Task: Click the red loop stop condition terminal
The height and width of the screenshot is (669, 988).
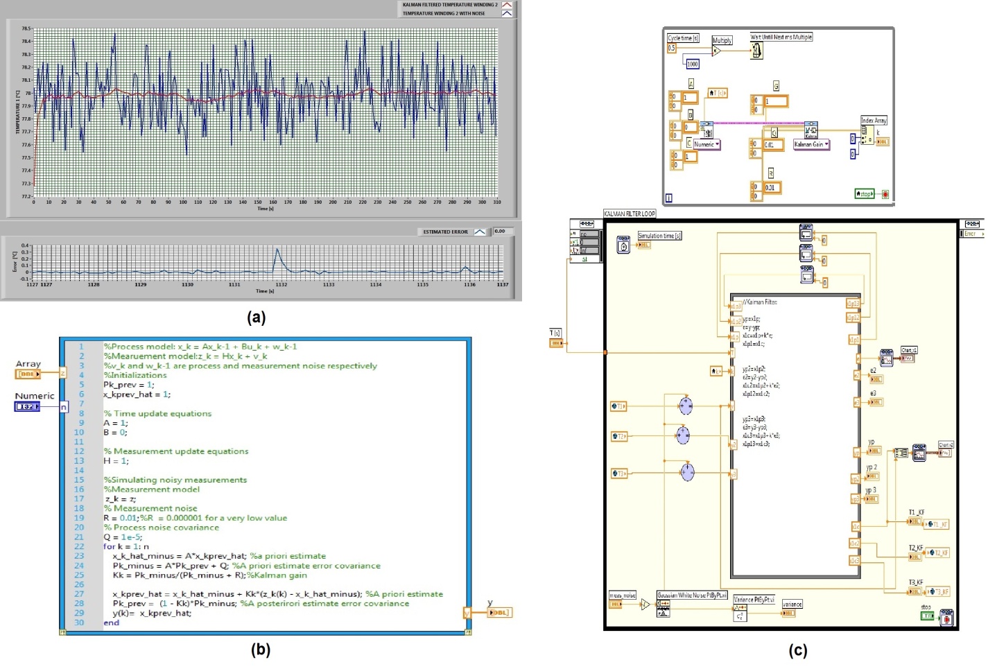Action: [x=885, y=194]
